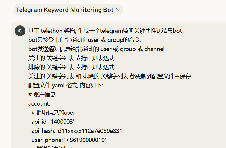Click the line starting with bot只接受来自指定id

tap(85, 40)
